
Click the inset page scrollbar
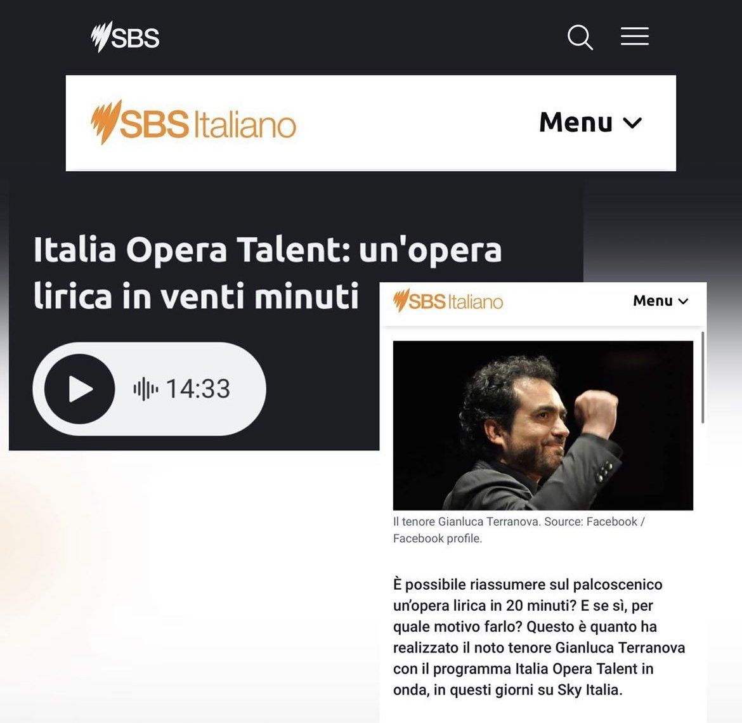tap(703, 377)
